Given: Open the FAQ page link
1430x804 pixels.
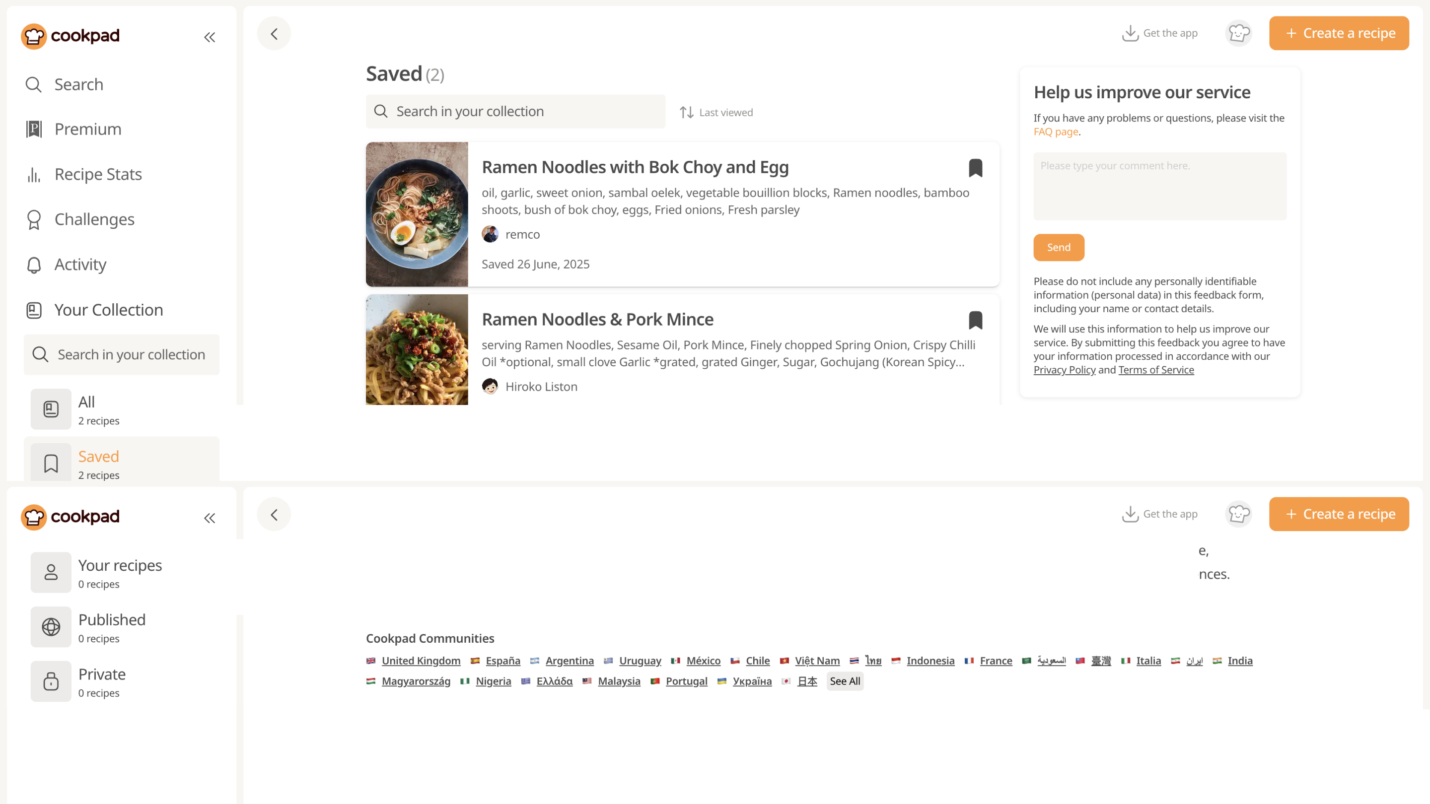Looking at the screenshot, I should (1055, 132).
